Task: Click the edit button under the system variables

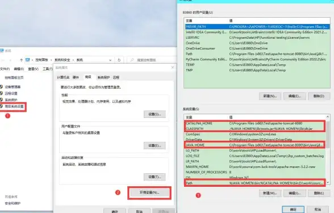Action: [295, 193]
